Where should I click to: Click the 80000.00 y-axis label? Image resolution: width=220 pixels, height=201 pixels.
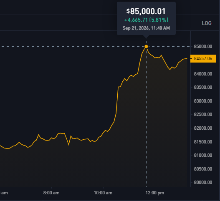(x=203, y=182)
